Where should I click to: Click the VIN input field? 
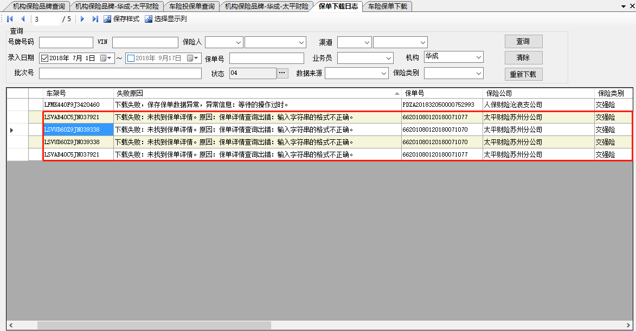pyautogui.click(x=145, y=43)
